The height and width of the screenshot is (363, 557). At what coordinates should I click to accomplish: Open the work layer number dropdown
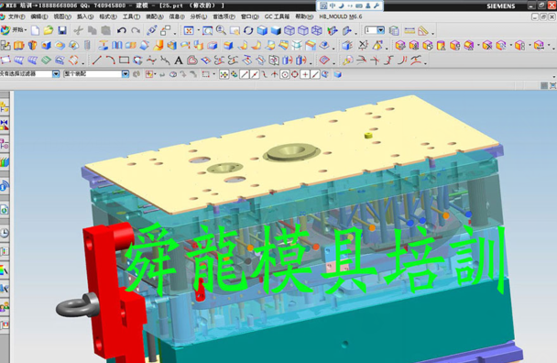pos(381,30)
